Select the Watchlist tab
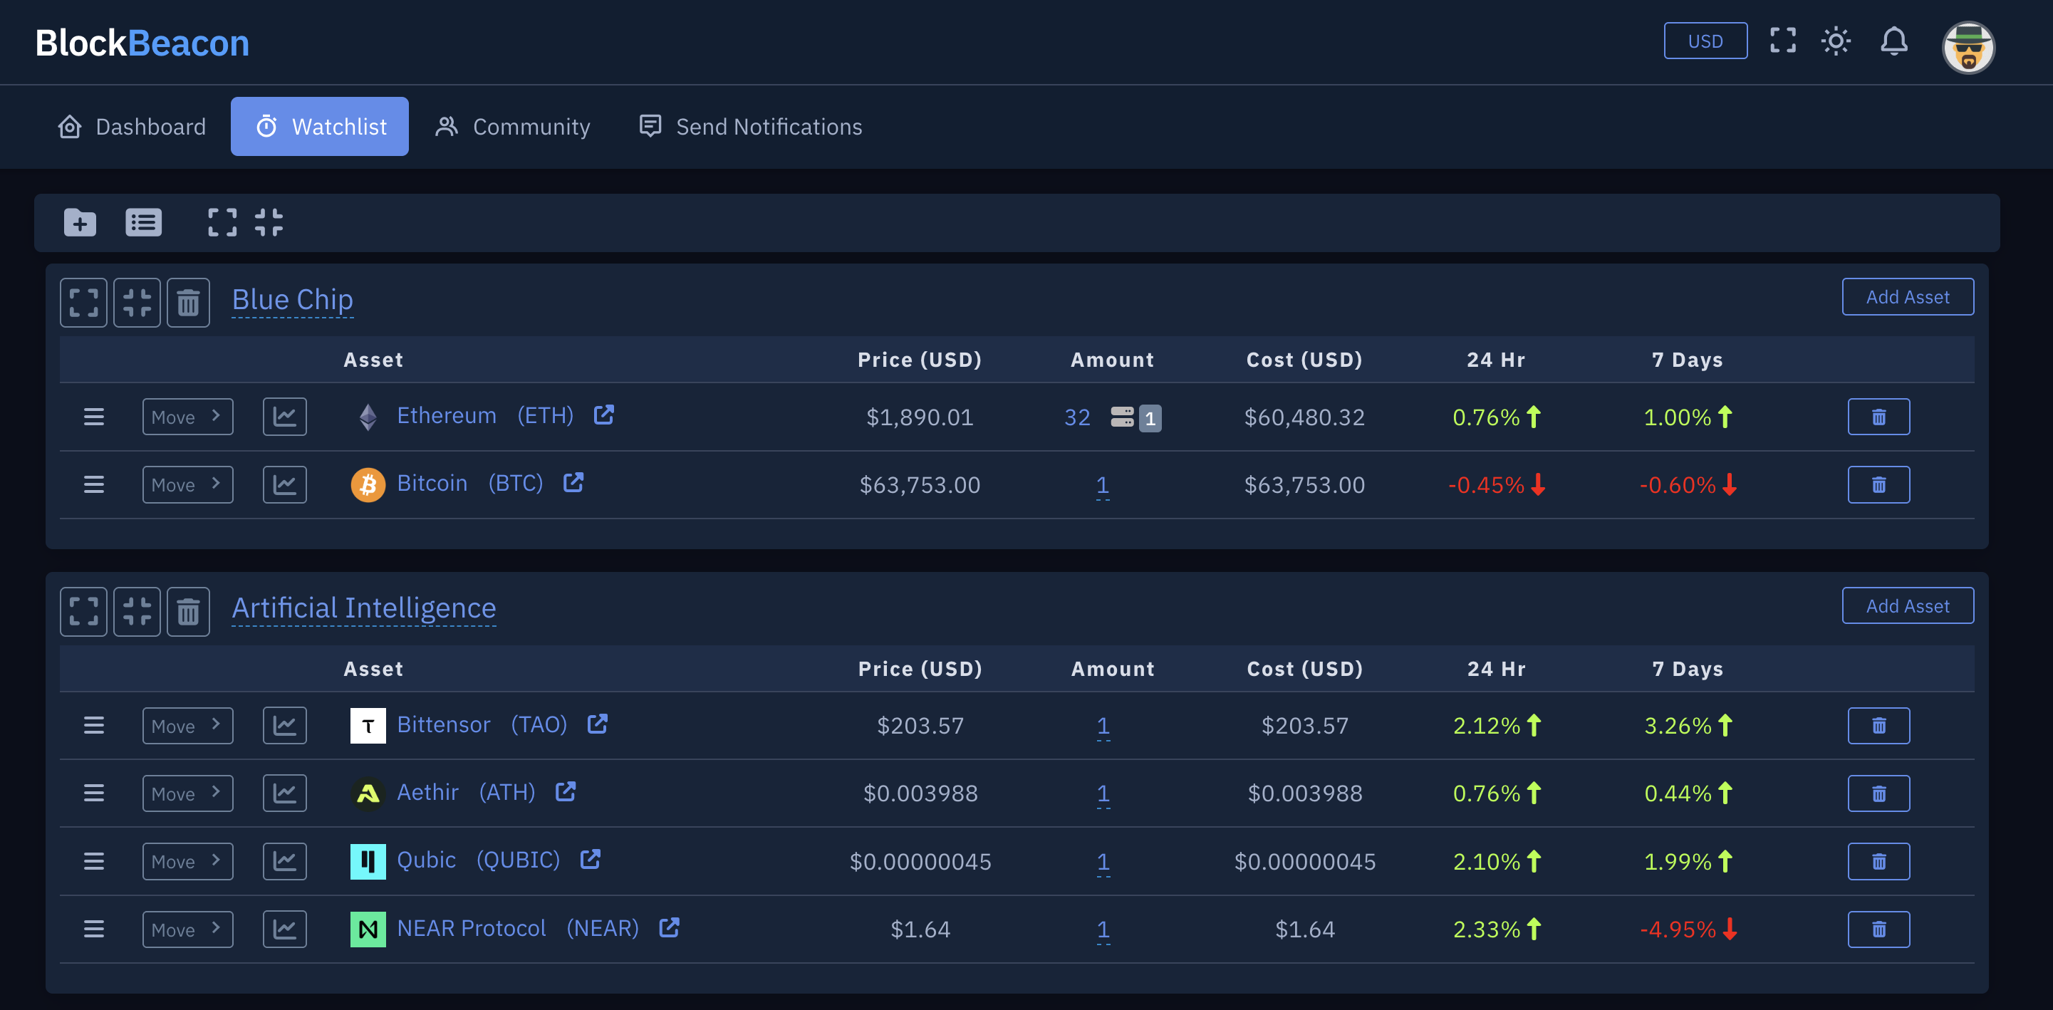Image resolution: width=2053 pixels, height=1010 pixels. tap(320, 127)
